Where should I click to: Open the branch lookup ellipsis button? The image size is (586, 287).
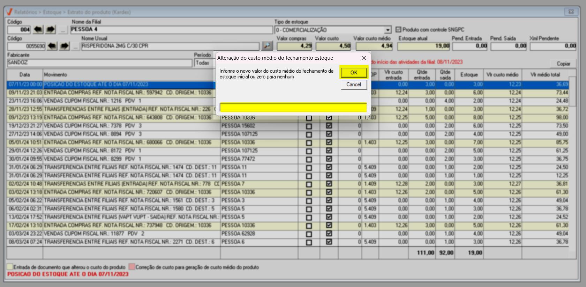click(x=63, y=30)
